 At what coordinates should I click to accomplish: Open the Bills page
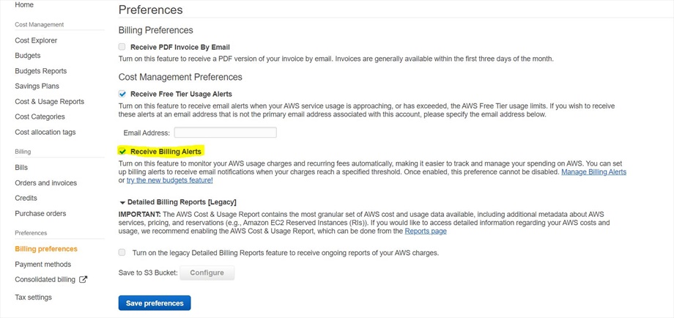point(21,168)
